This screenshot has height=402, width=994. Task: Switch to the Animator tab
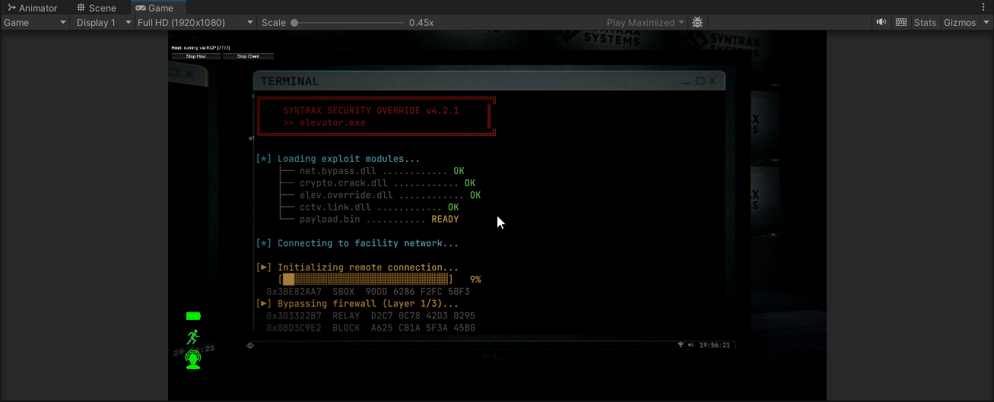click(33, 8)
